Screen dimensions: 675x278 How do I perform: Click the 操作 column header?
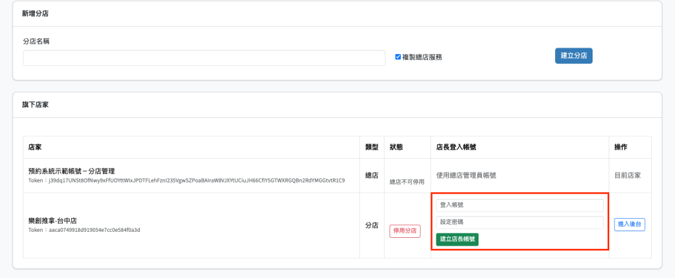(621, 147)
